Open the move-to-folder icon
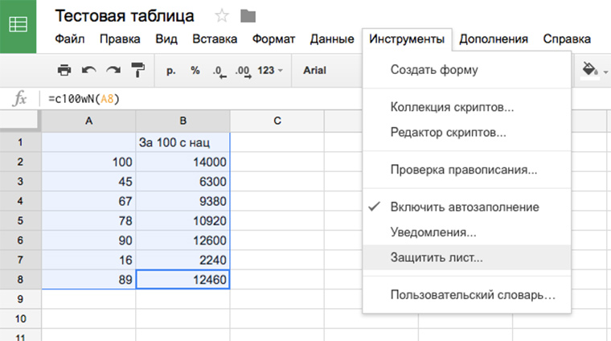 (x=248, y=15)
